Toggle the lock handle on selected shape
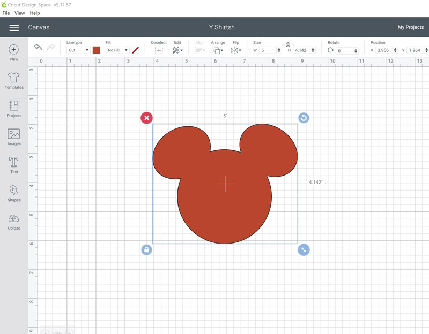Screen dimensions: 429x334 tap(146, 249)
